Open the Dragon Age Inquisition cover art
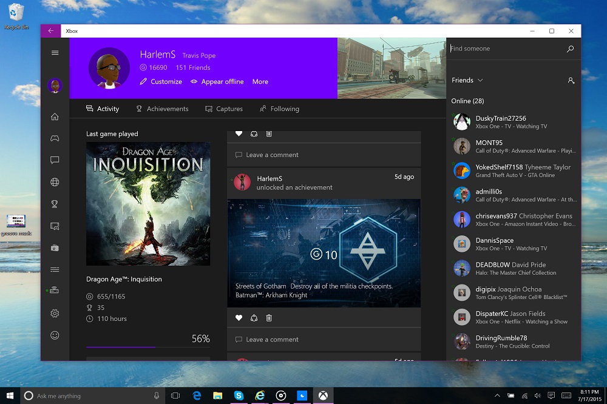The image size is (607, 404). pyautogui.click(x=148, y=204)
